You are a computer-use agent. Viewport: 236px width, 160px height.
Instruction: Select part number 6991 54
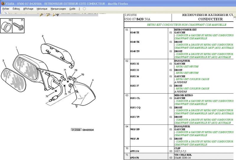coord(135,151)
